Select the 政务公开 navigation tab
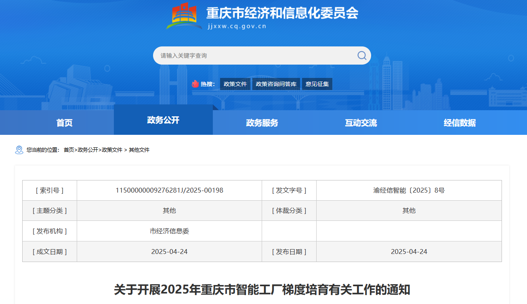Image resolution: width=527 pixels, height=304 pixels. pyautogui.click(x=163, y=120)
